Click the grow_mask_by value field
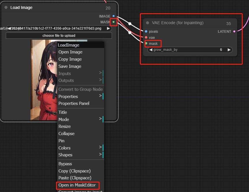 (190, 50)
